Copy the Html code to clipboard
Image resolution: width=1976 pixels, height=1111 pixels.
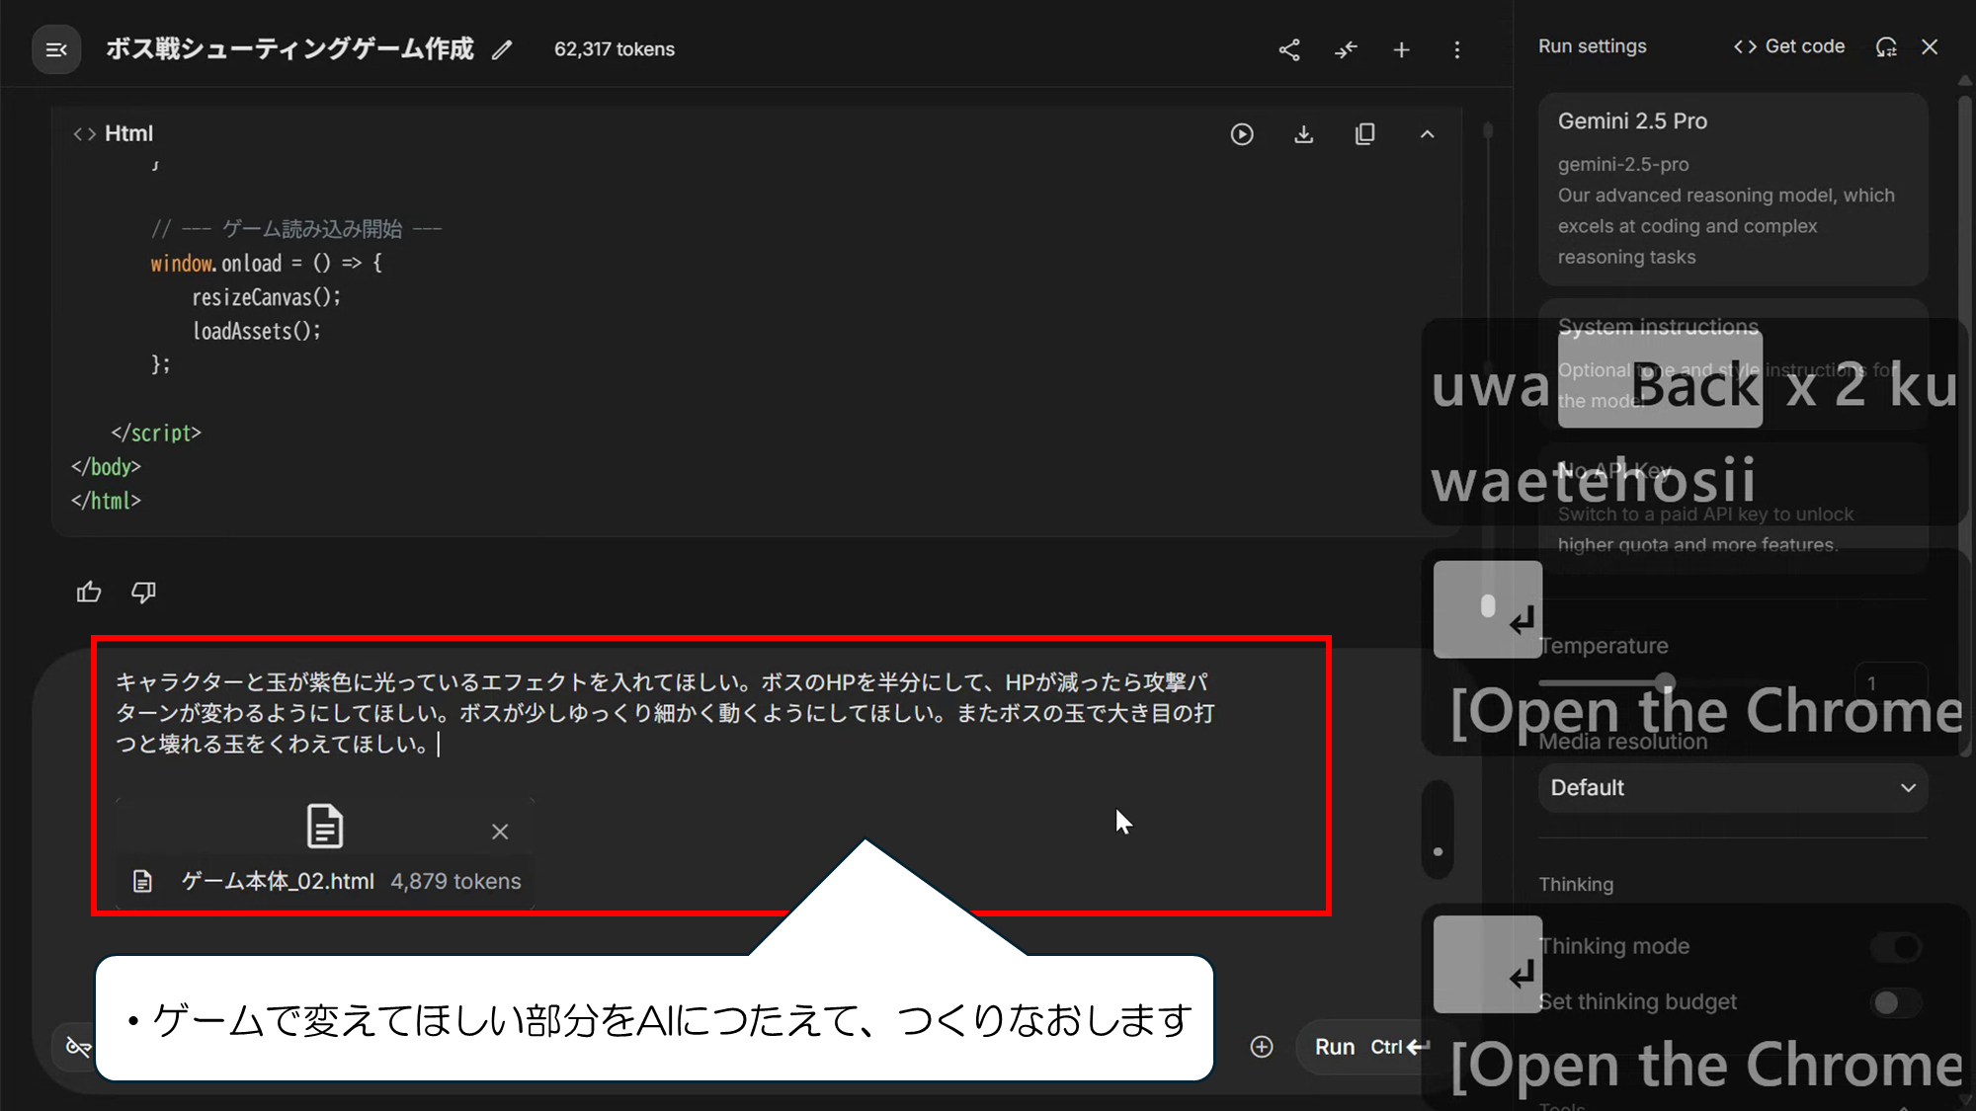point(1365,134)
